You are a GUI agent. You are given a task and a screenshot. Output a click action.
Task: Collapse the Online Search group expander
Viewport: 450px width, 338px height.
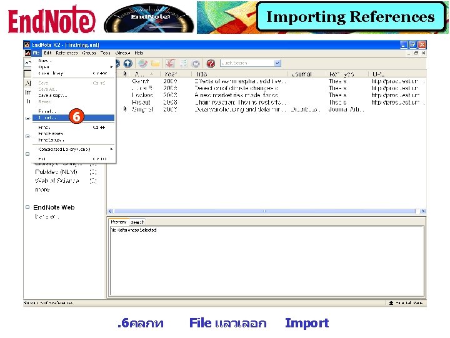(x=27, y=154)
